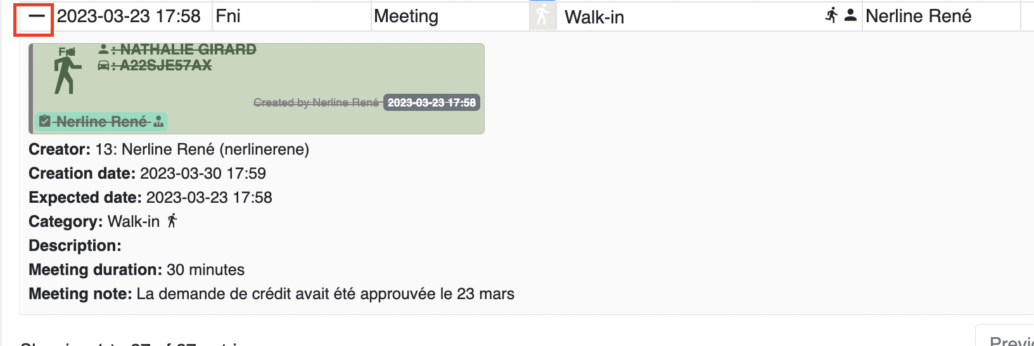Viewport: 1034px width, 346px height.
Task: Click the small walking icon after Category Walk-in
Action: [172, 221]
